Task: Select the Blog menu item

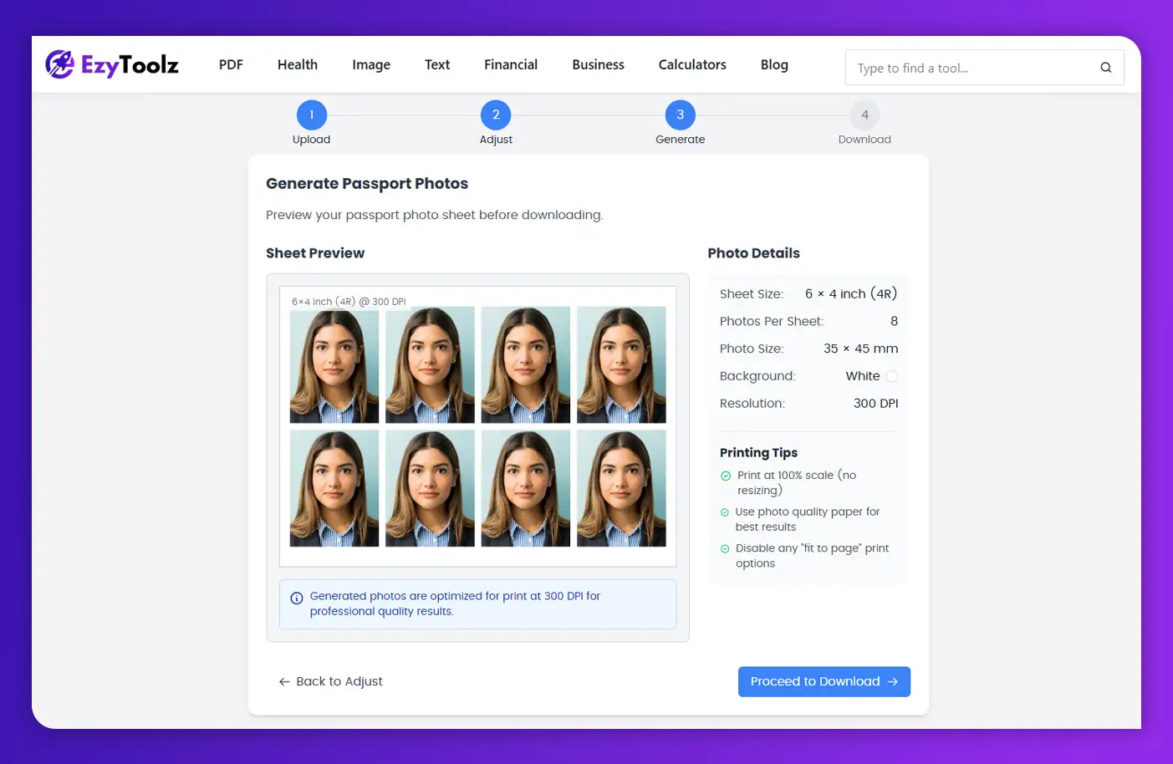Action: 773,64
